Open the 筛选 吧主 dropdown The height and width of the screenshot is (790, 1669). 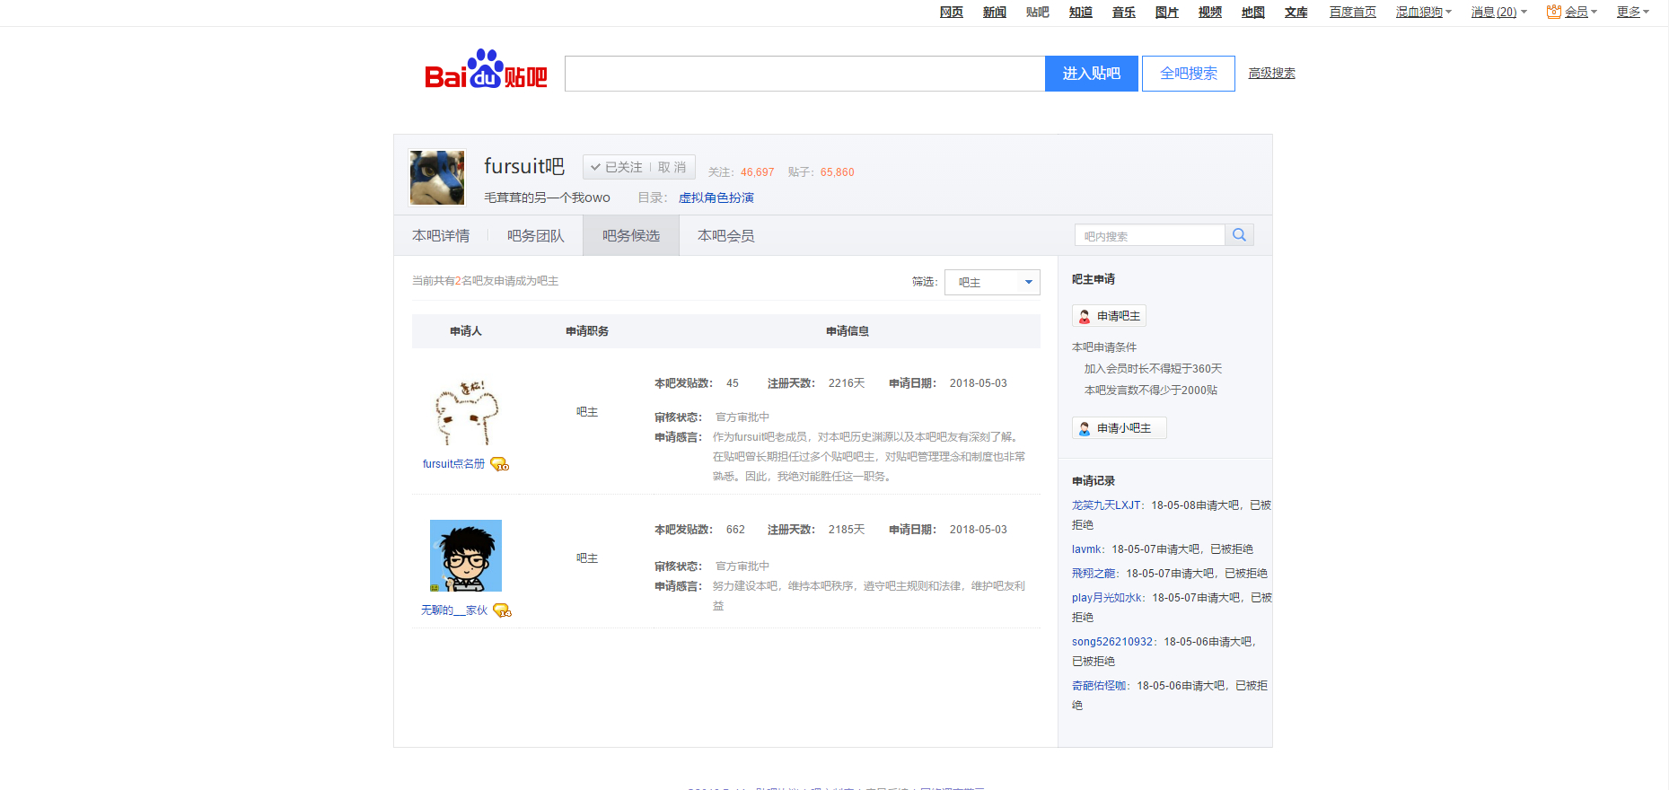pos(992,282)
